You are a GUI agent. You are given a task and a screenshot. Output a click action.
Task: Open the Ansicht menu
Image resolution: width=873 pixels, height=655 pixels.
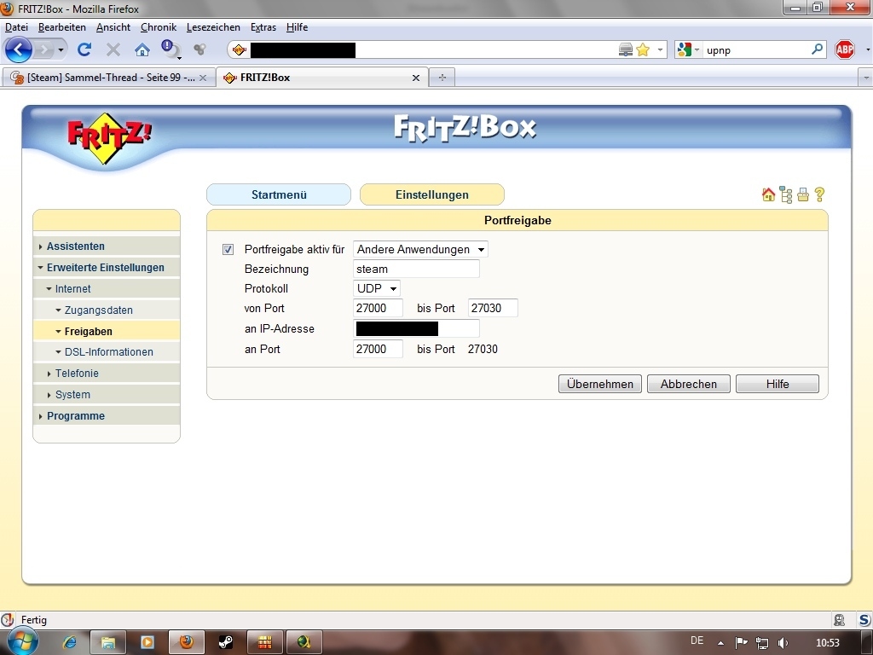click(x=113, y=27)
